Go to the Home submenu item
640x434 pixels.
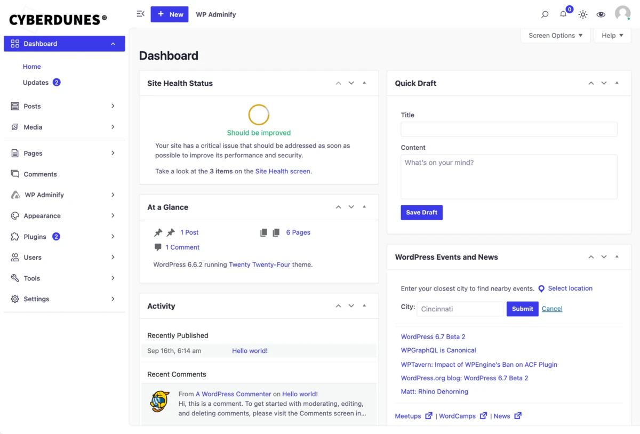click(x=32, y=67)
